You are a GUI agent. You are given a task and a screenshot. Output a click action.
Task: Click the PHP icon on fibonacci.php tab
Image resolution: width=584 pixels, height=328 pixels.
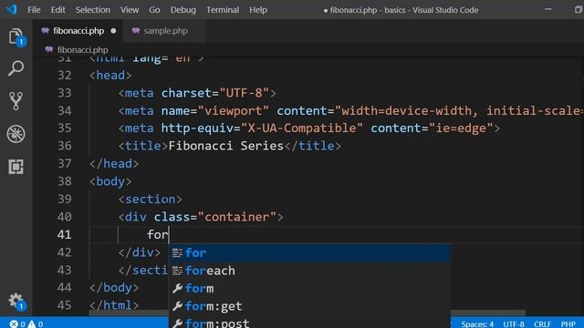pyautogui.click(x=45, y=31)
